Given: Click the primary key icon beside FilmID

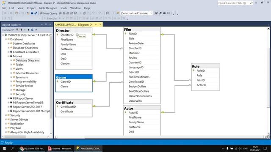Looking at the screenshot, I should click(126, 34).
